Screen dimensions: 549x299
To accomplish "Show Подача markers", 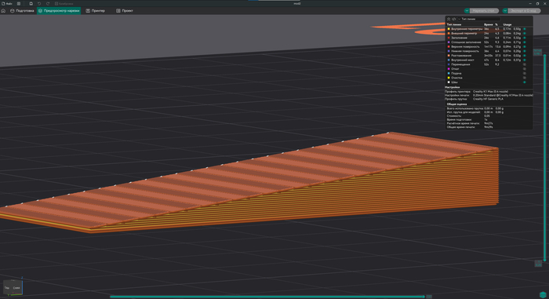I will click(525, 73).
